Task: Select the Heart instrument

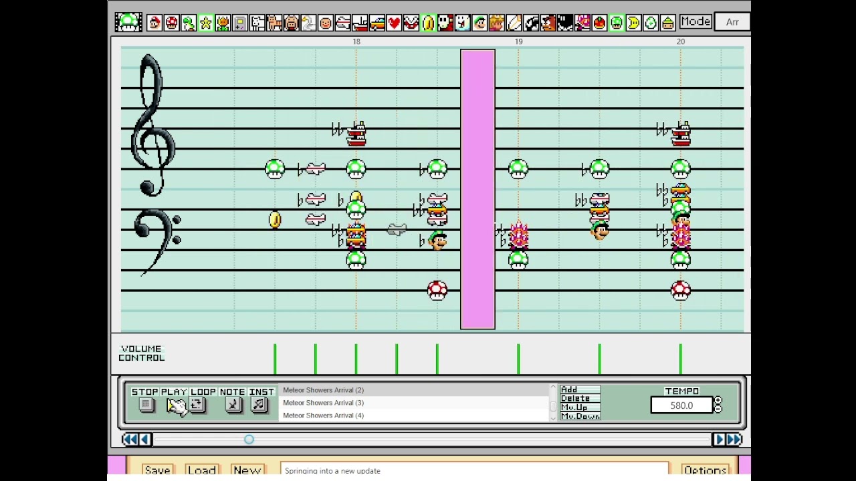Action: coord(394,23)
